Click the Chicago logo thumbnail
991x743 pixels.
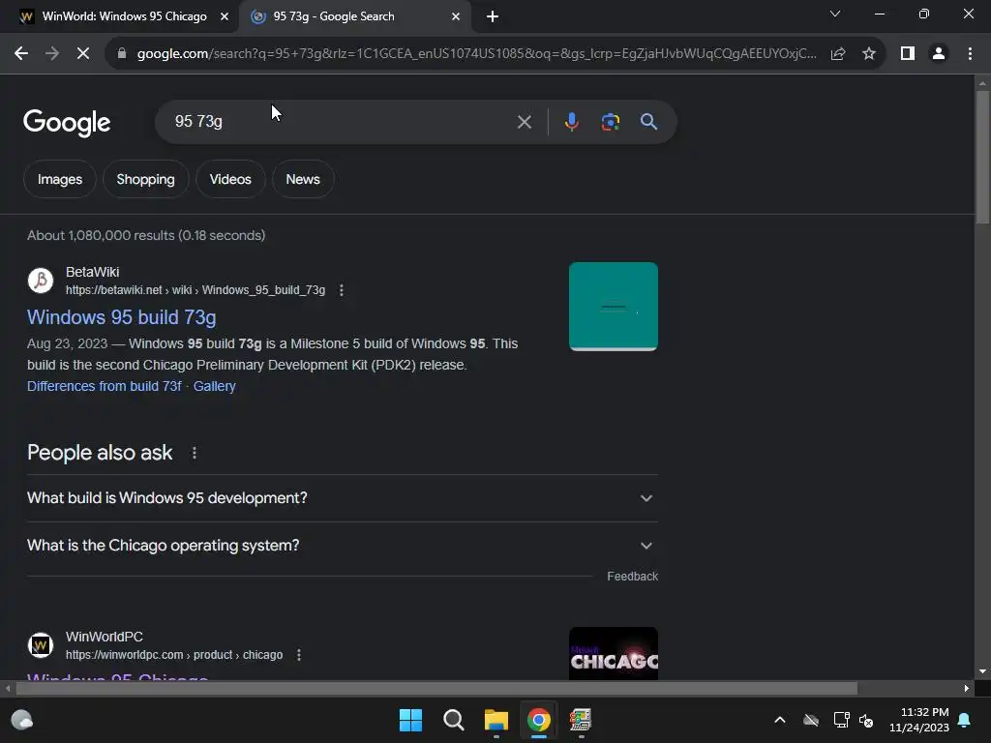(x=613, y=653)
